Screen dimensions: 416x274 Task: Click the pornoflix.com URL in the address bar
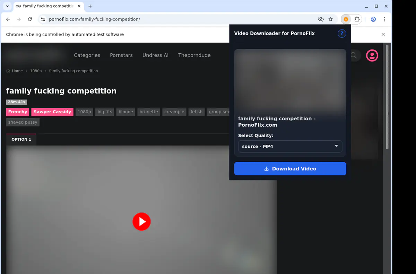95,19
